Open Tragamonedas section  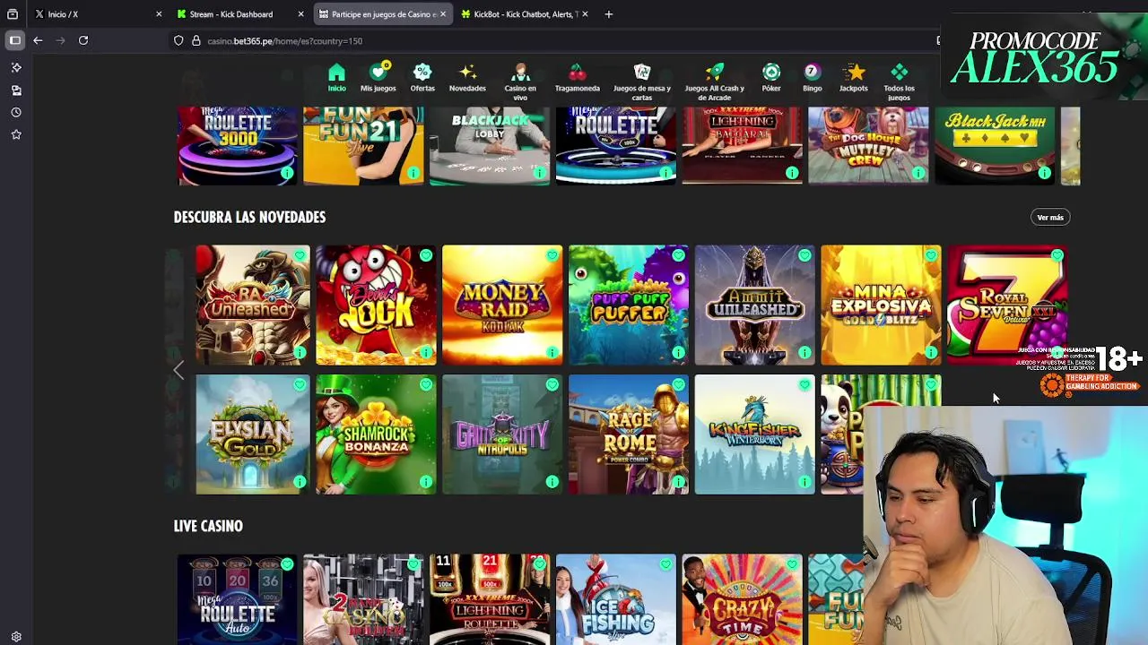pos(578,79)
